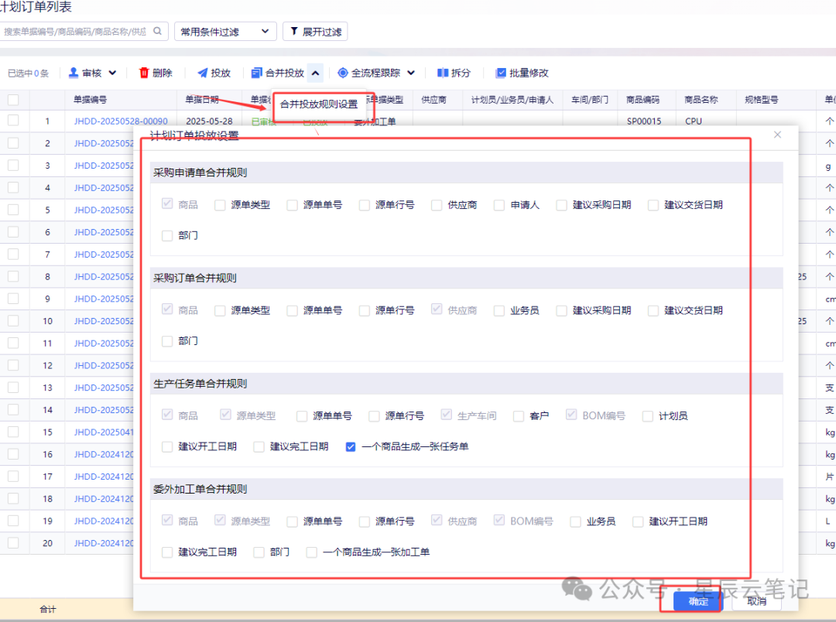Focus the 搜索单据编号 search field
836x622 pixels.
click(x=84, y=32)
